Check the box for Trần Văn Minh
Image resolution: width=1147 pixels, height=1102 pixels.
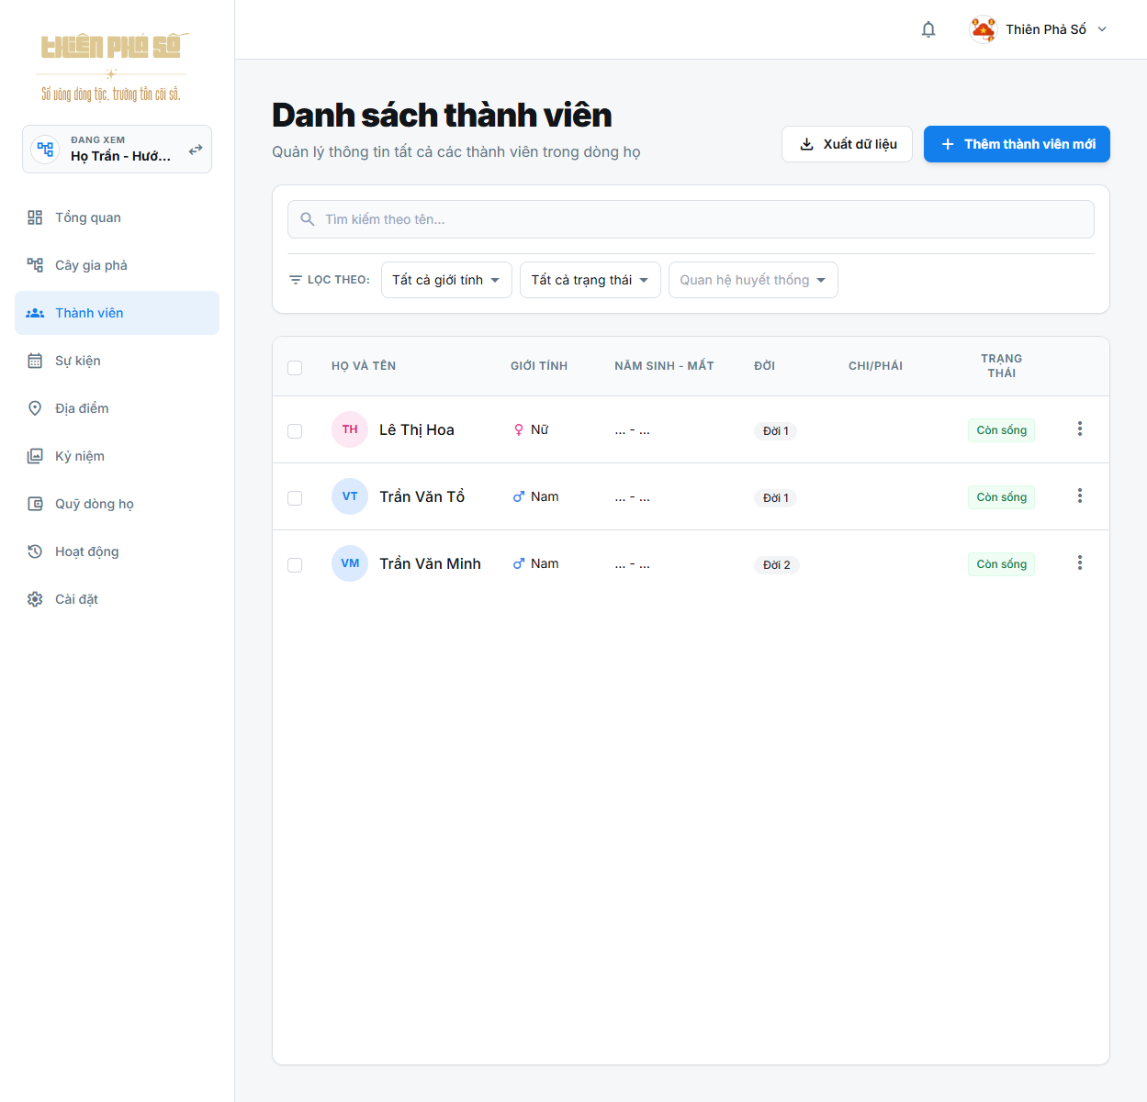tap(295, 565)
